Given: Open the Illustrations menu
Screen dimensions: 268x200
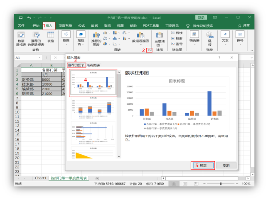Looking at the screenshot, I should (66, 38).
